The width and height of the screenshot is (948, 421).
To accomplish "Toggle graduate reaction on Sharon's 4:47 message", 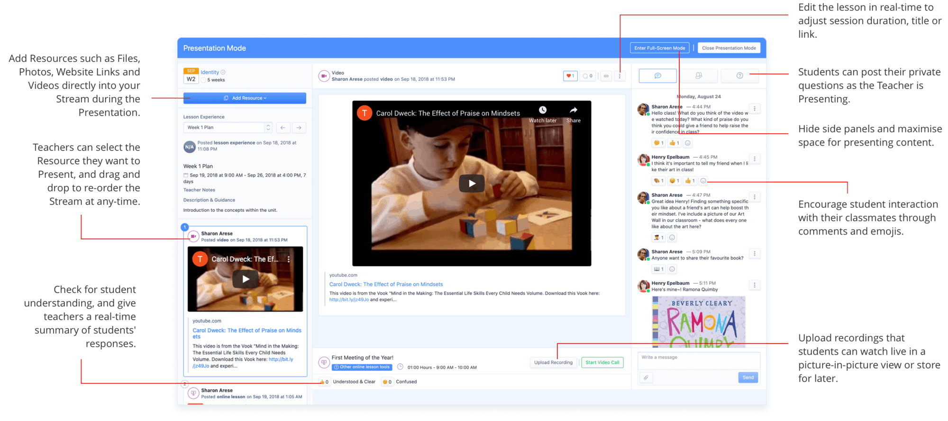I will (658, 237).
